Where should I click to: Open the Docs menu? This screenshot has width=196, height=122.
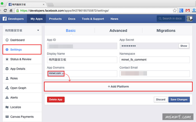click(x=72, y=19)
